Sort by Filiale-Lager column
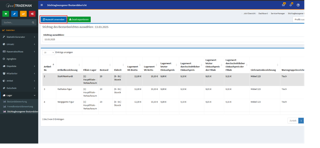The image size is (320, 148). coord(90,65)
